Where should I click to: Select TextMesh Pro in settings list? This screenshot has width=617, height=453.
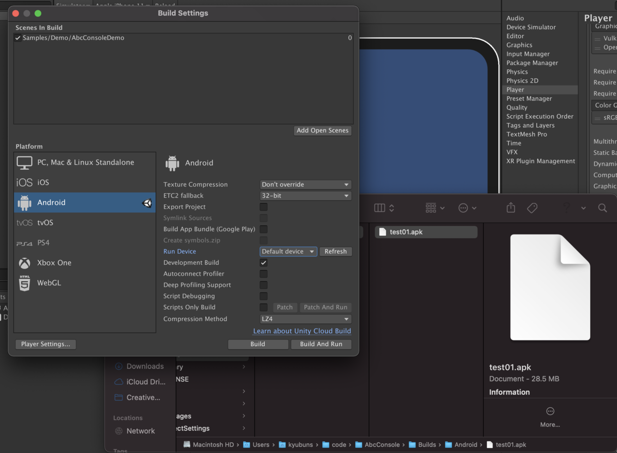pyautogui.click(x=527, y=135)
